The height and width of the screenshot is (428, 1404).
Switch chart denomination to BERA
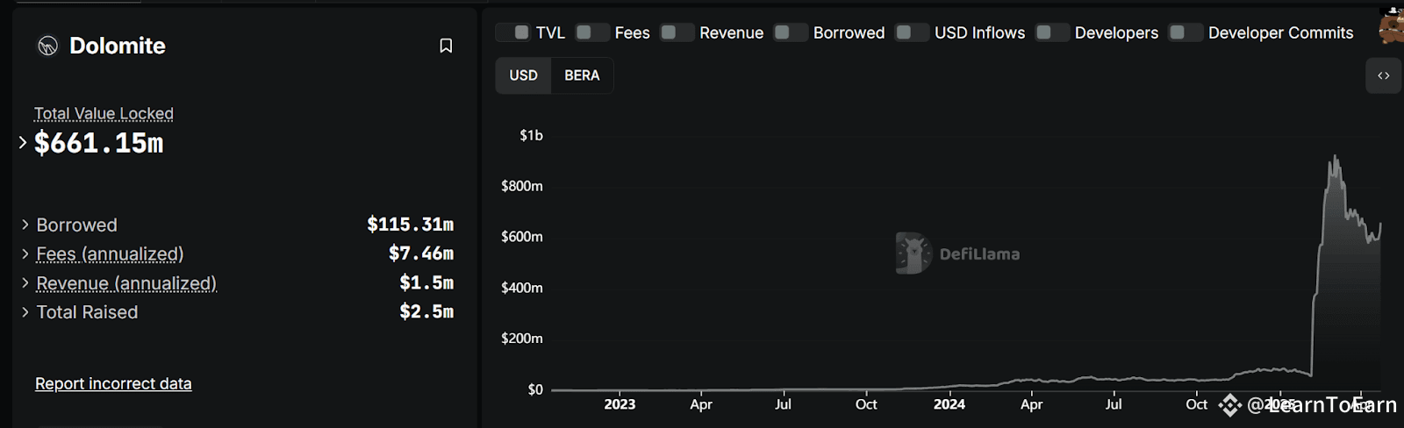pos(582,75)
